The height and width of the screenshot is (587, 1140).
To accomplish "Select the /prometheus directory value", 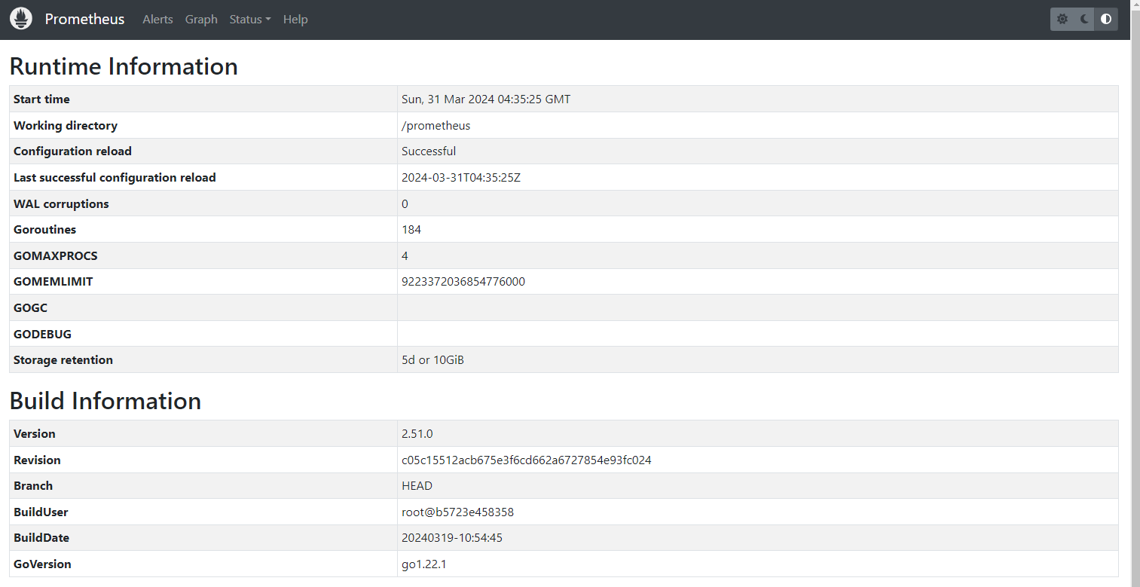I will [436, 125].
